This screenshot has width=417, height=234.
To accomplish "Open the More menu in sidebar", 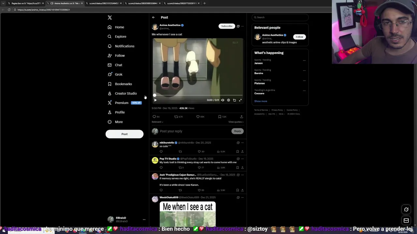I will (x=115, y=122).
